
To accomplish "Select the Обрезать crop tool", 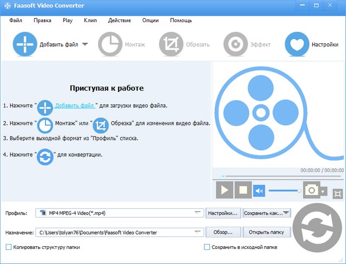I will point(172,44).
